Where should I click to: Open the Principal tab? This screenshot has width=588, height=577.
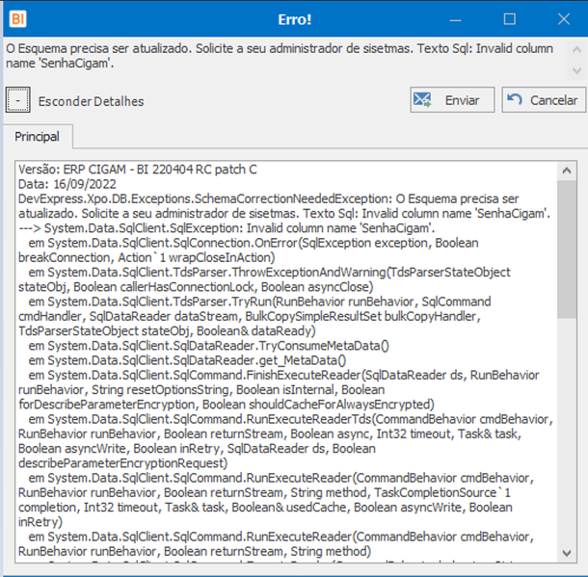(38, 137)
